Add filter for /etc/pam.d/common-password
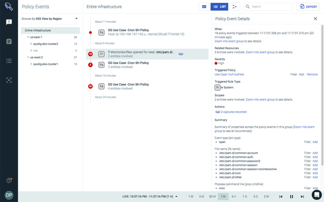The height and width of the screenshot is (202, 324). (315, 161)
